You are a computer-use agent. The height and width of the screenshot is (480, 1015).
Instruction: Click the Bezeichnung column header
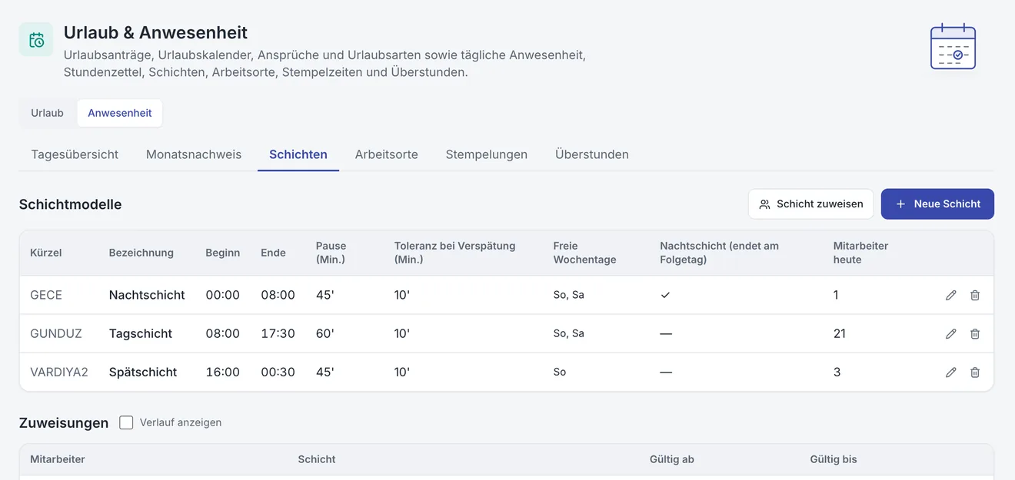pyautogui.click(x=141, y=253)
